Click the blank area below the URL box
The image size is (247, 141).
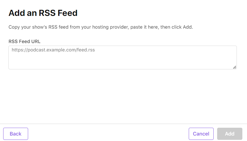123,95
